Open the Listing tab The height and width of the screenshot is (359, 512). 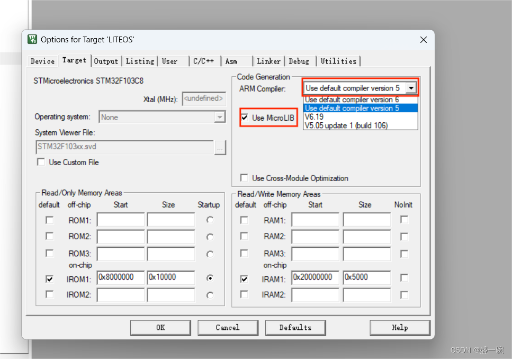(140, 61)
